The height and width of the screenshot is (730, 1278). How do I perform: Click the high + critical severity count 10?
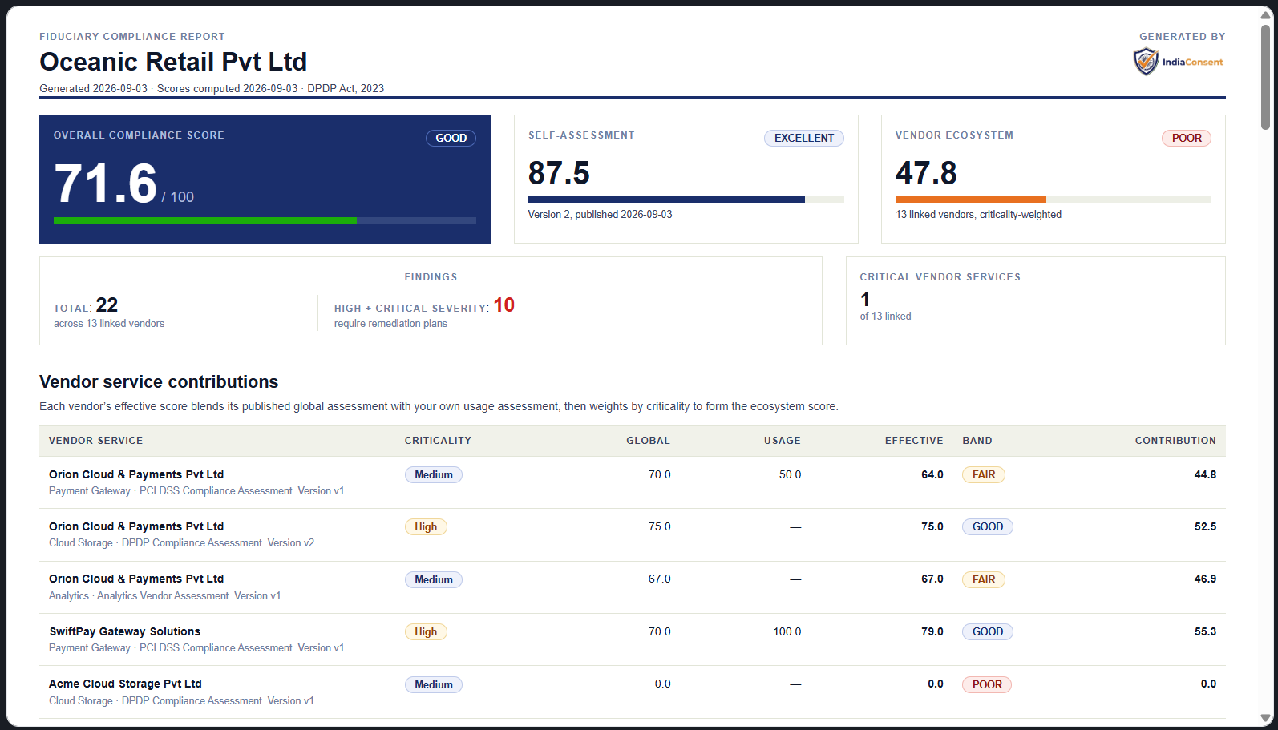point(504,305)
